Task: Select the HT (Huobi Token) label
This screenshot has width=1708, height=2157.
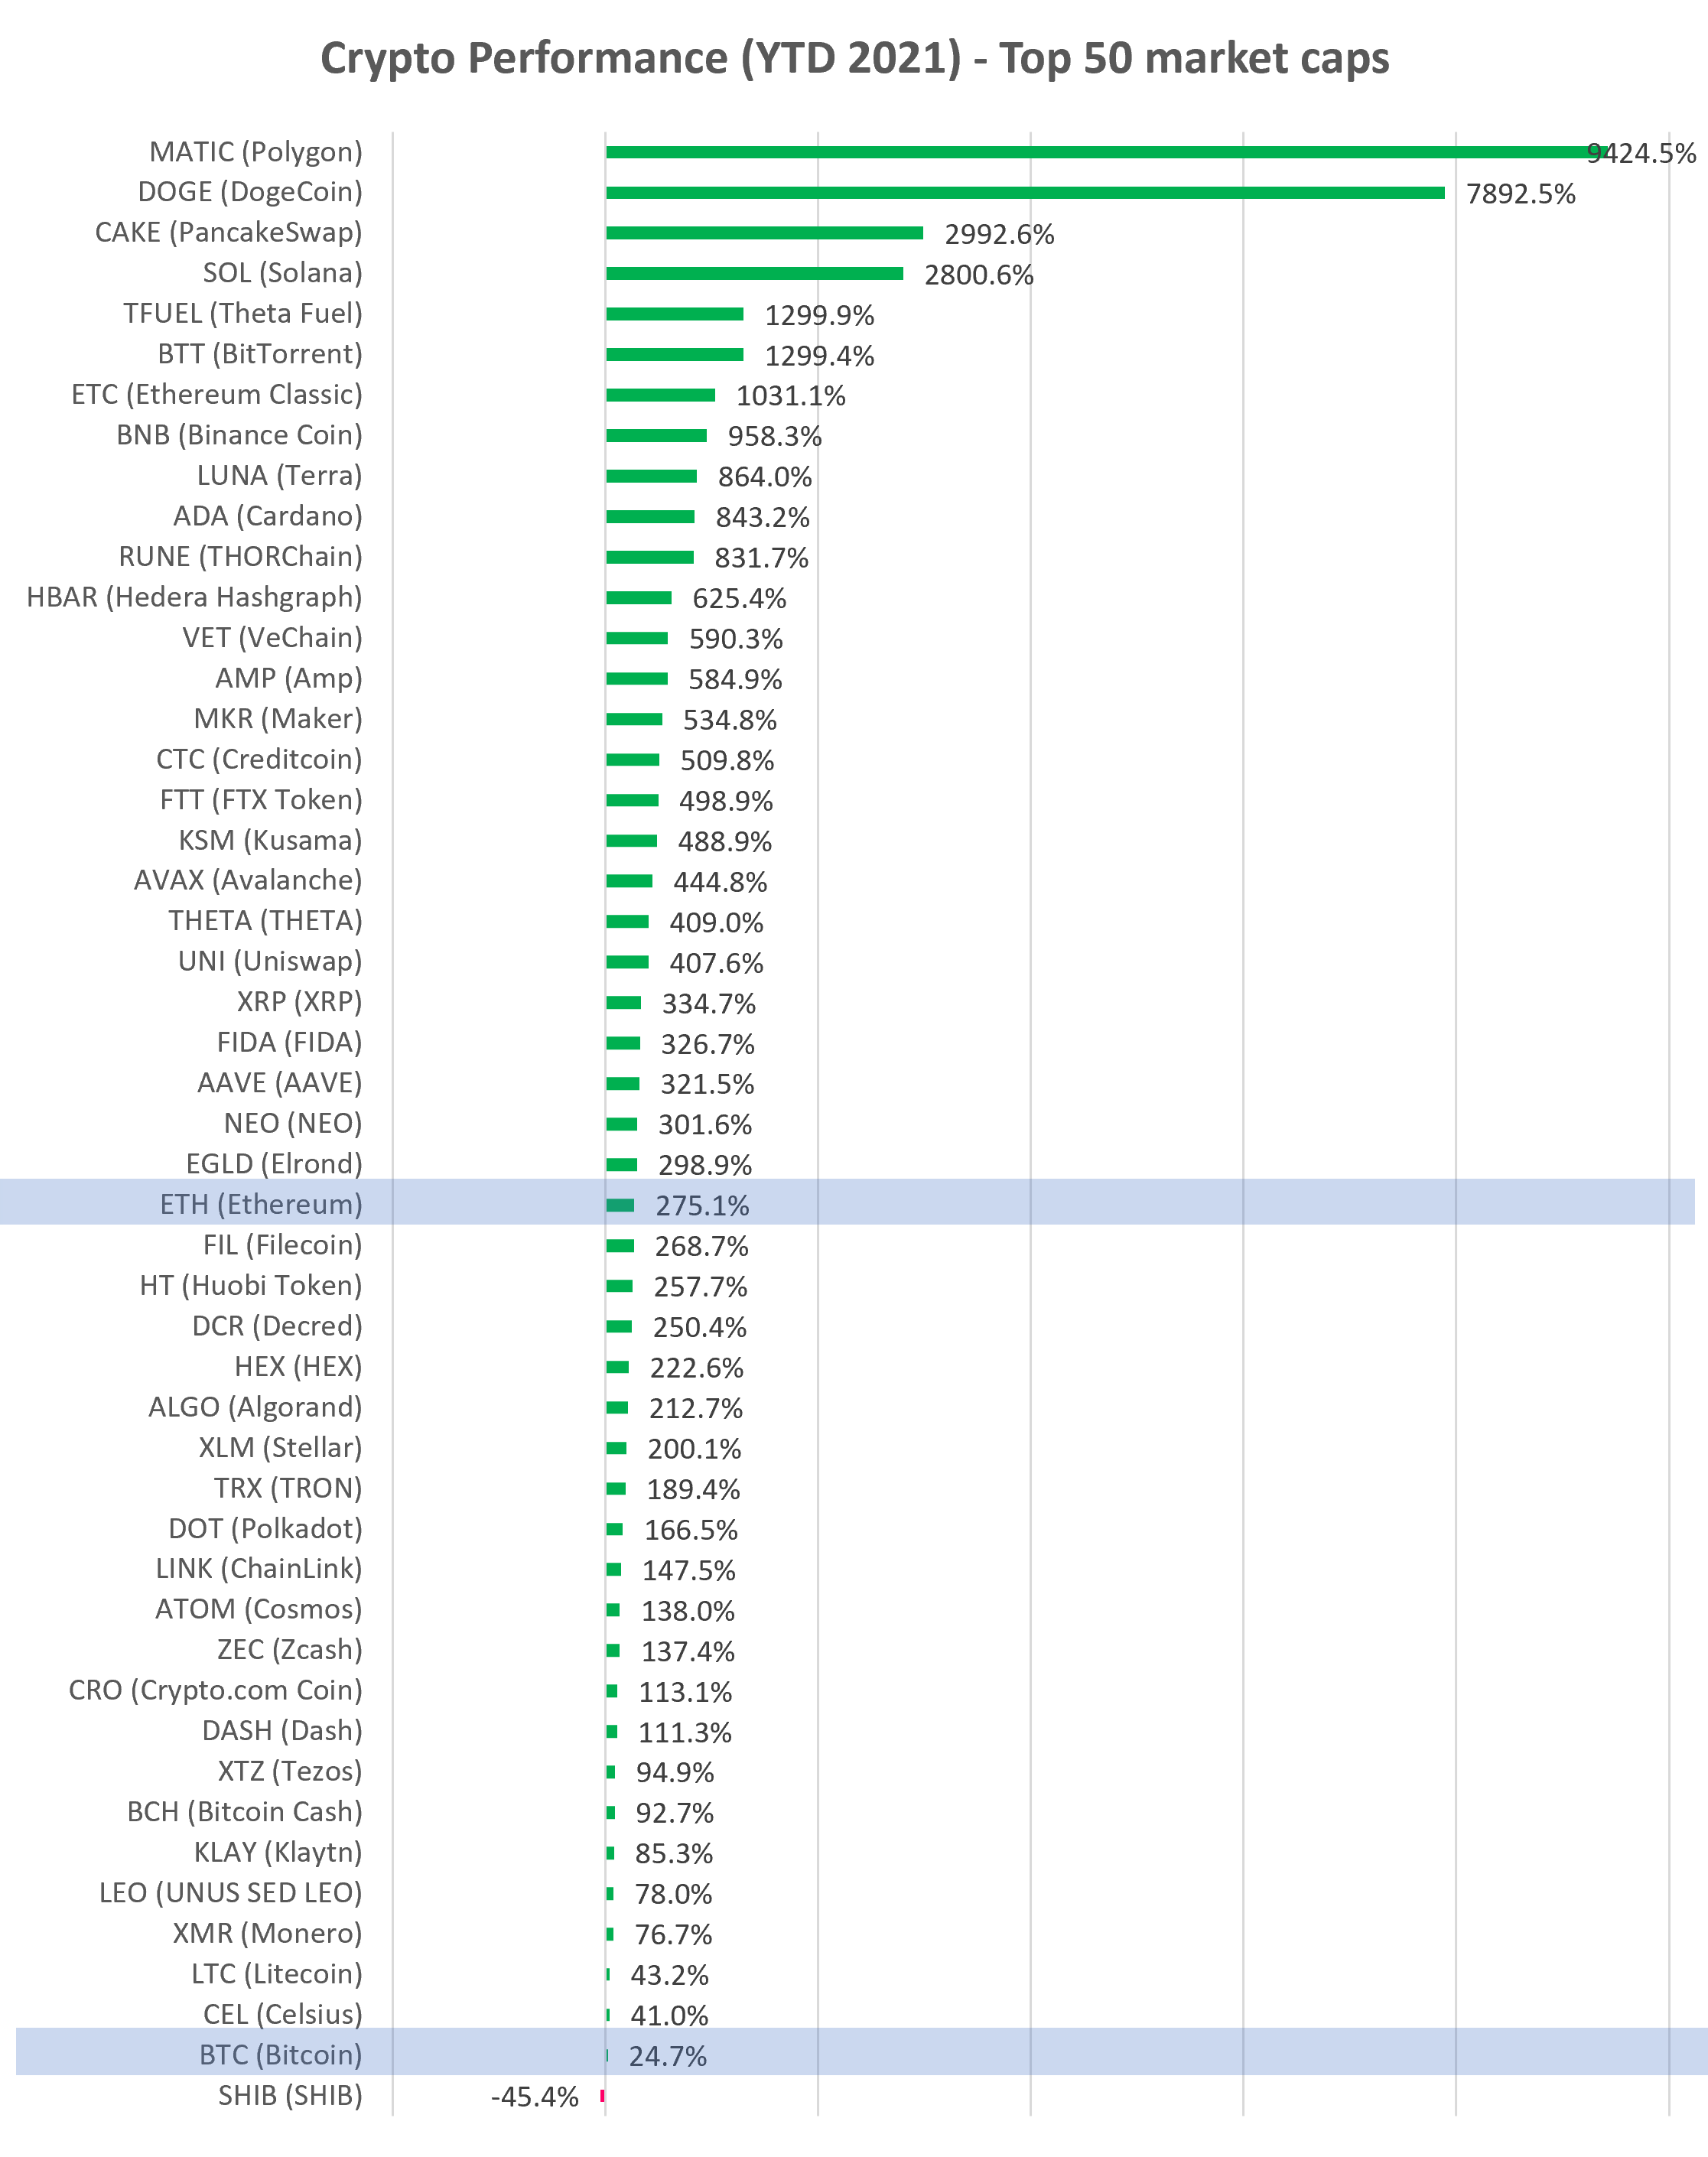Action: point(251,1285)
